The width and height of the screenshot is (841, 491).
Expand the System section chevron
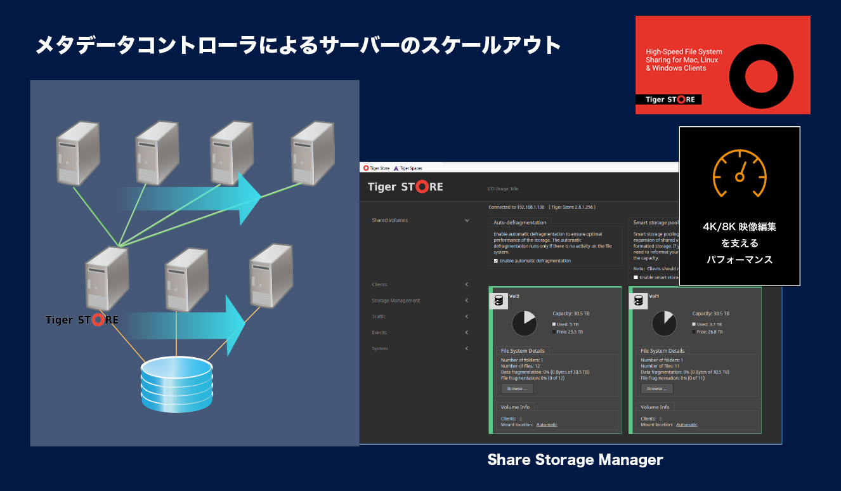point(467,348)
